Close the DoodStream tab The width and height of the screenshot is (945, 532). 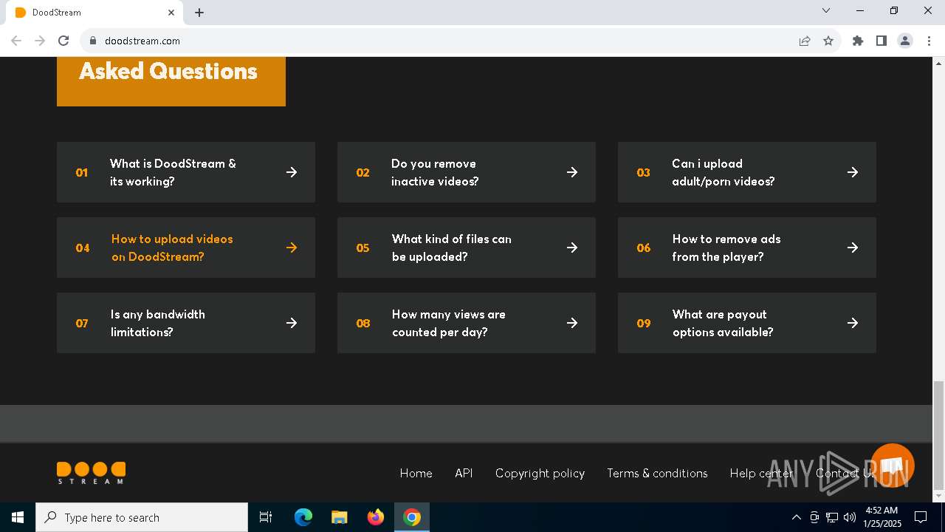(x=171, y=13)
